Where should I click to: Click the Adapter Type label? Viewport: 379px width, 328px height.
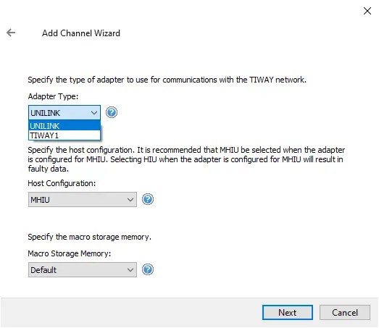pos(53,96)
